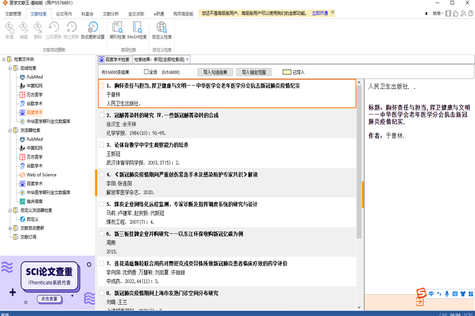Image resolution: width=475 pixels, height=316 pixels.
Task: Click the 立即开通 upgrade link
Action: [x=319, y=12]
